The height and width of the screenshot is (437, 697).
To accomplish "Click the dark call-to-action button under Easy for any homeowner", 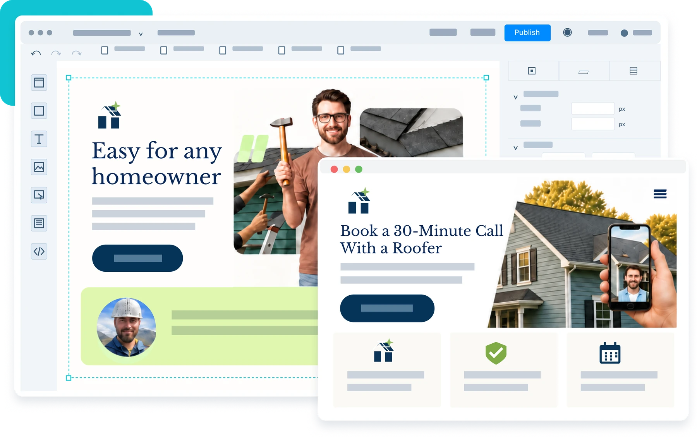I will click(x=137, y=258).
